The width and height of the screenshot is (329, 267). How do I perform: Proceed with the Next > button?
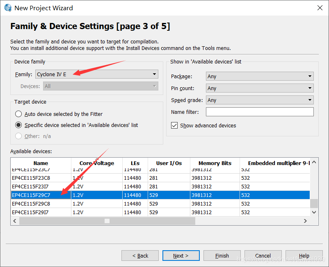181,256
